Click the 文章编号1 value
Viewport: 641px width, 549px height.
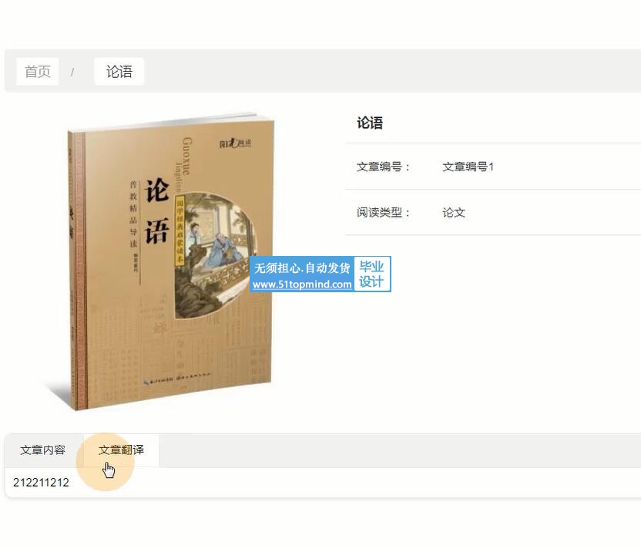468,167
